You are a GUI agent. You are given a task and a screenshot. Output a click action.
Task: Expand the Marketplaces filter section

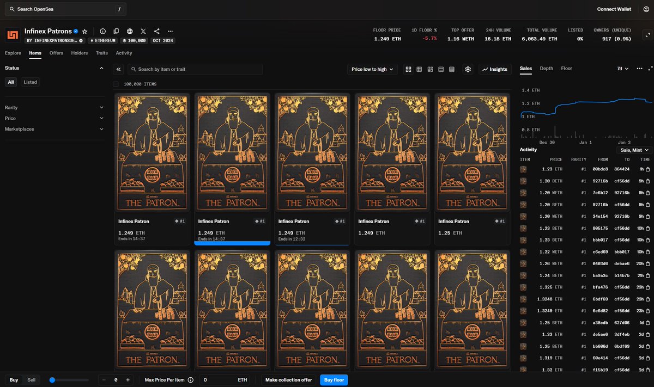coord(54,129)
